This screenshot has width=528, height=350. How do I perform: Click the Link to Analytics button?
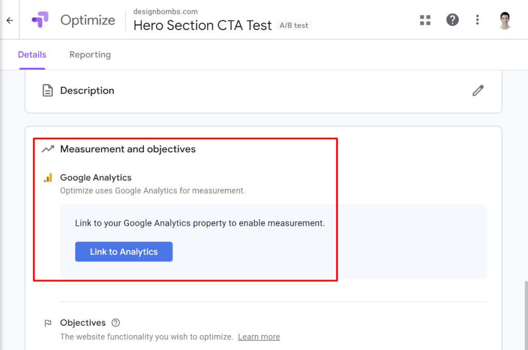124,251
